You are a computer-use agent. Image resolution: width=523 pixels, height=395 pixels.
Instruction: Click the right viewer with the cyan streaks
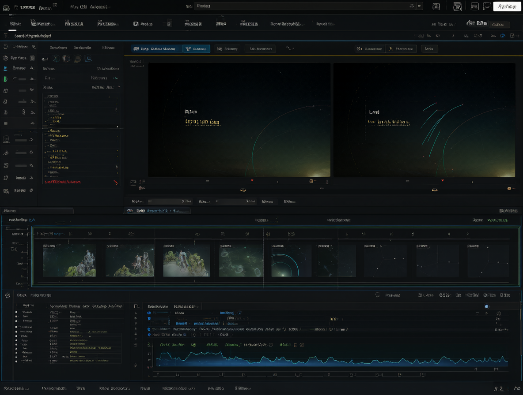coord(424,120)
